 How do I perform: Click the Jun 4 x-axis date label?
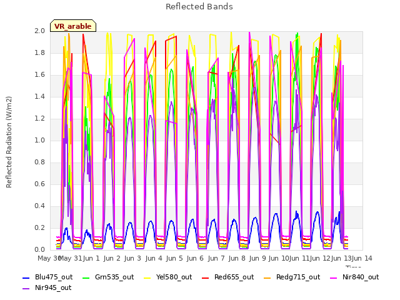154,258
